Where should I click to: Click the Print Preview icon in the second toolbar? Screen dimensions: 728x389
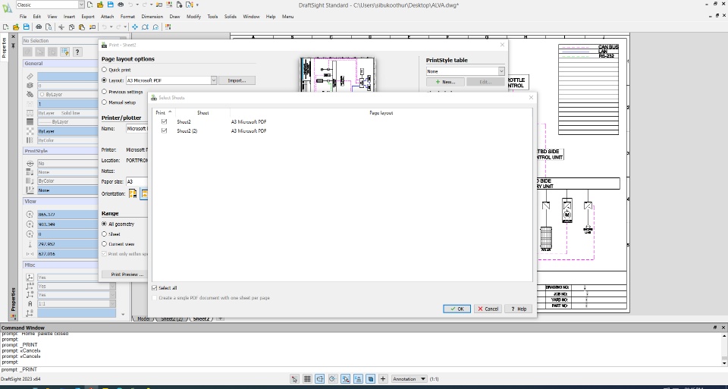(49, 27)
